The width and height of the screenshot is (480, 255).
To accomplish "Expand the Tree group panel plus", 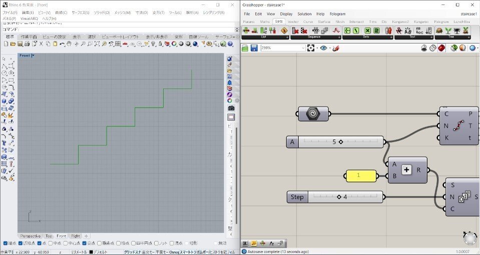I will click(x=468, y=37).
